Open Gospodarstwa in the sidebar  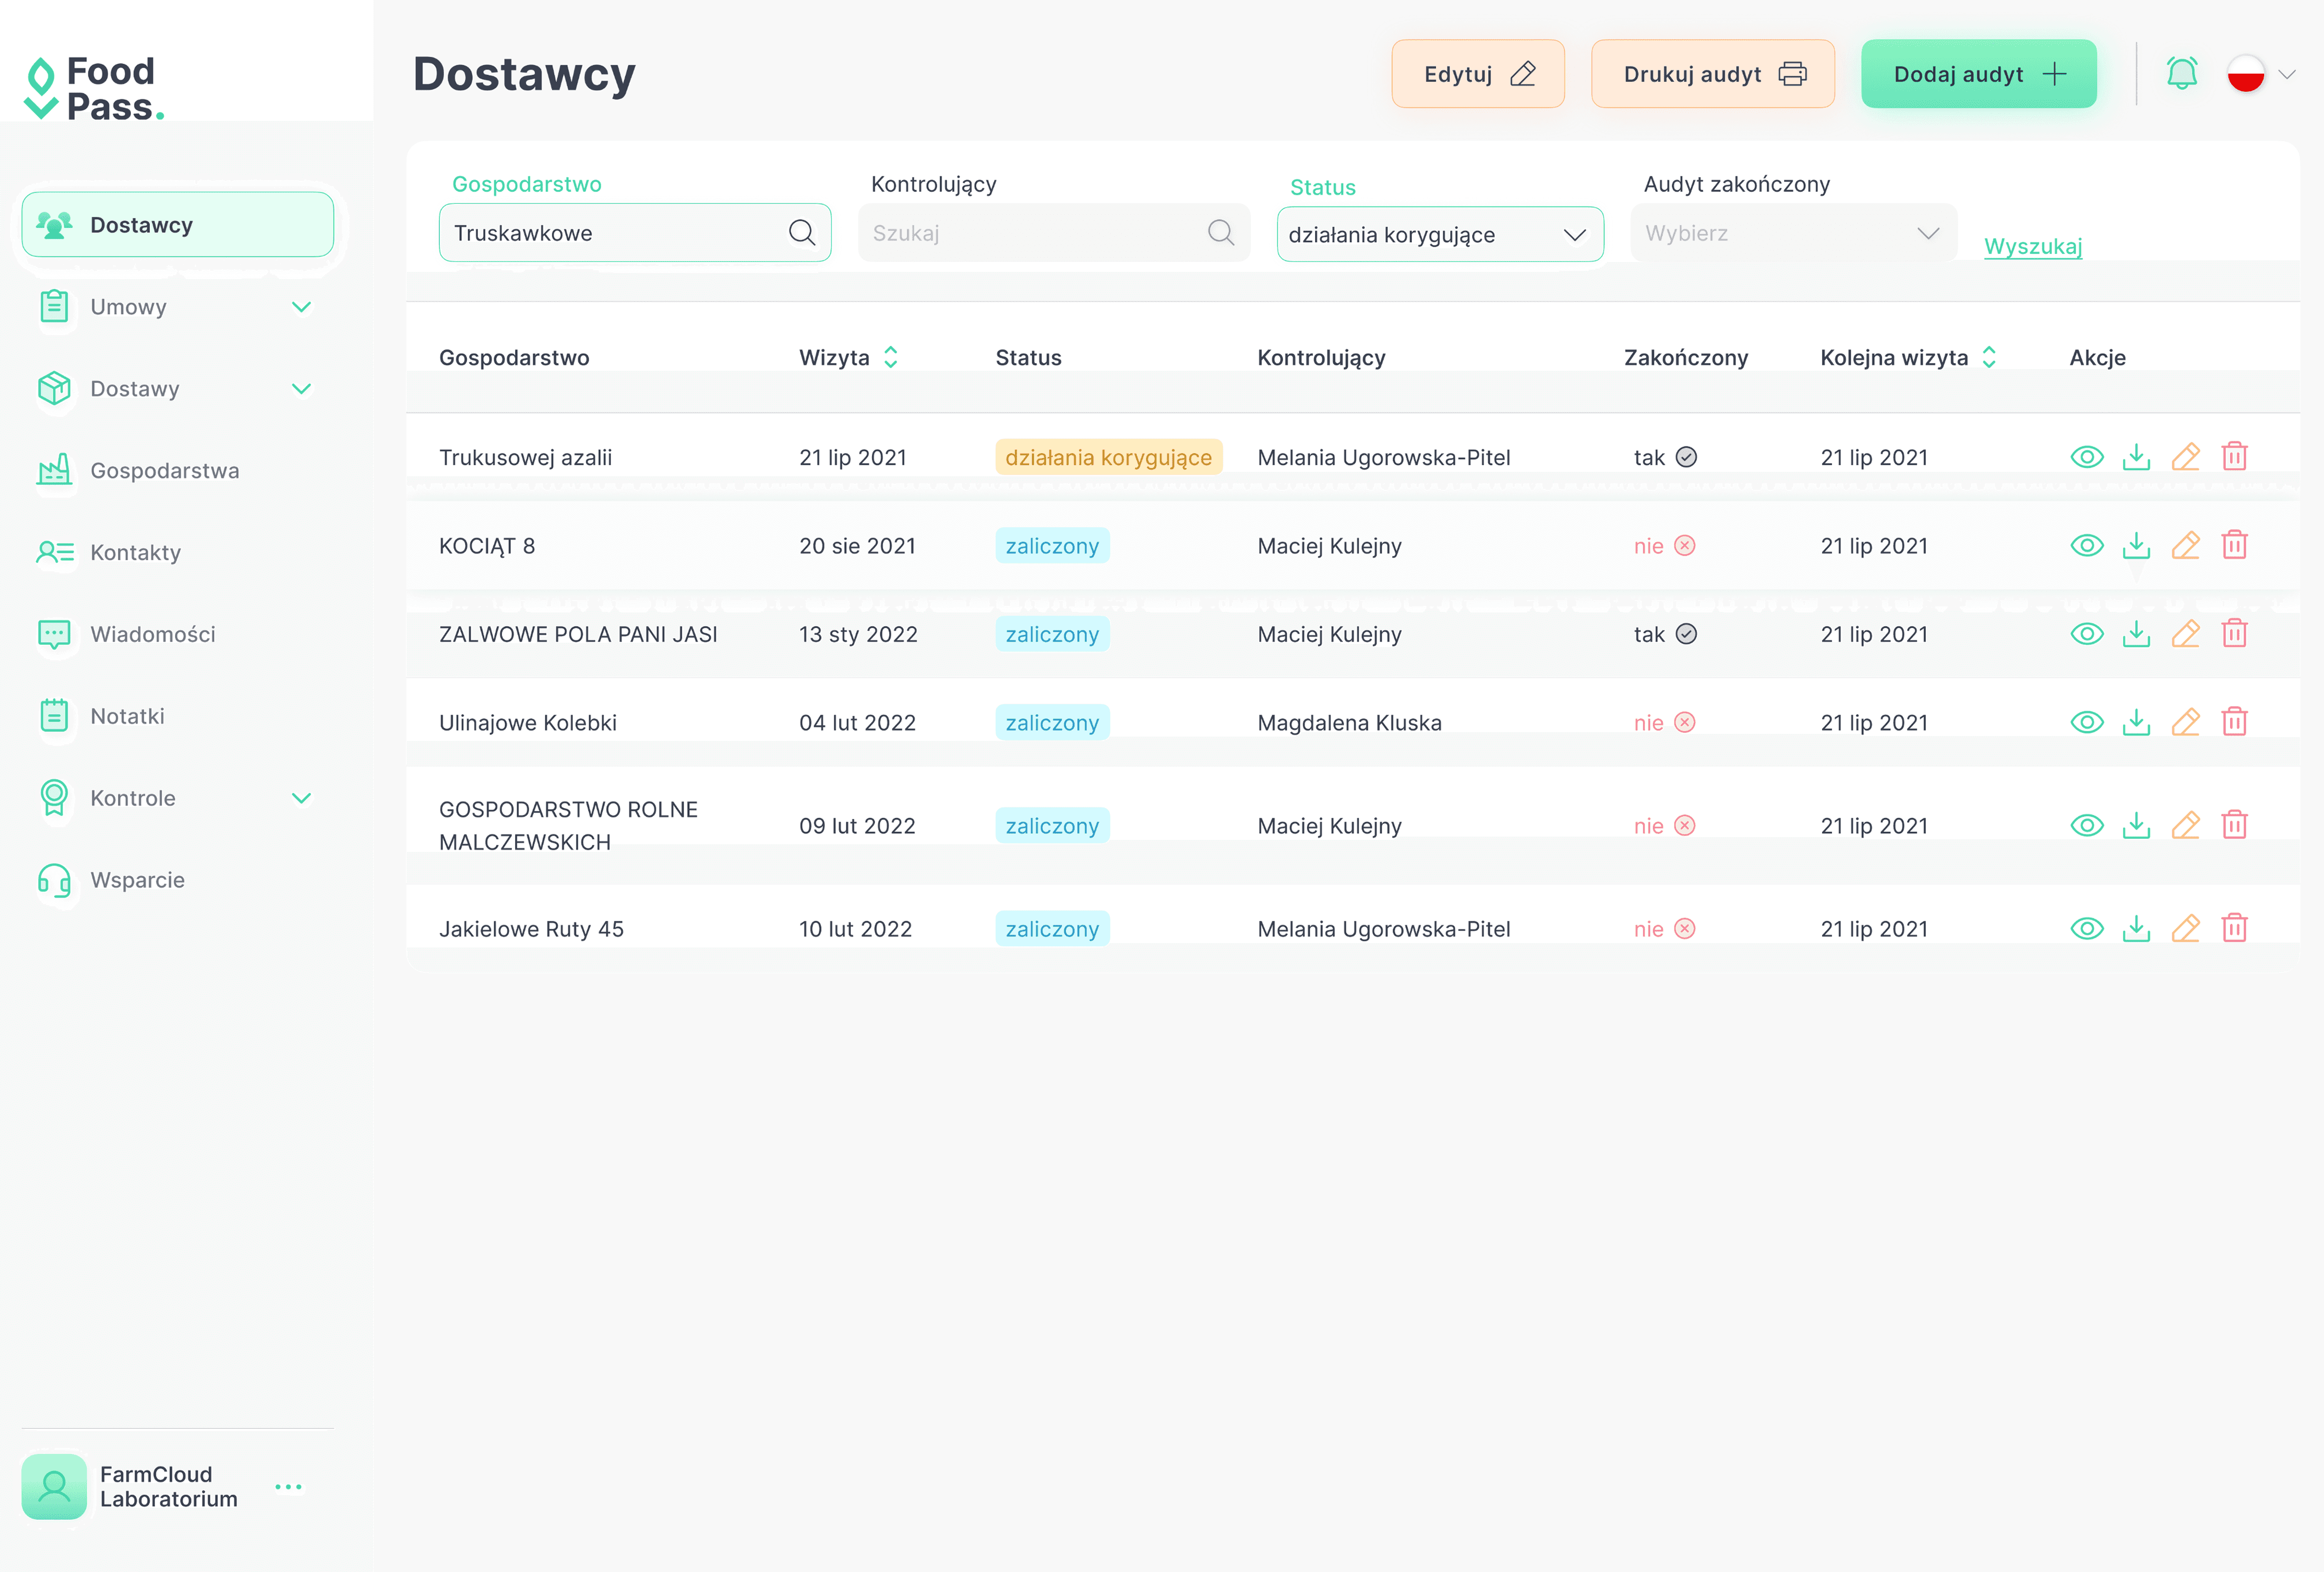point(164,470)
